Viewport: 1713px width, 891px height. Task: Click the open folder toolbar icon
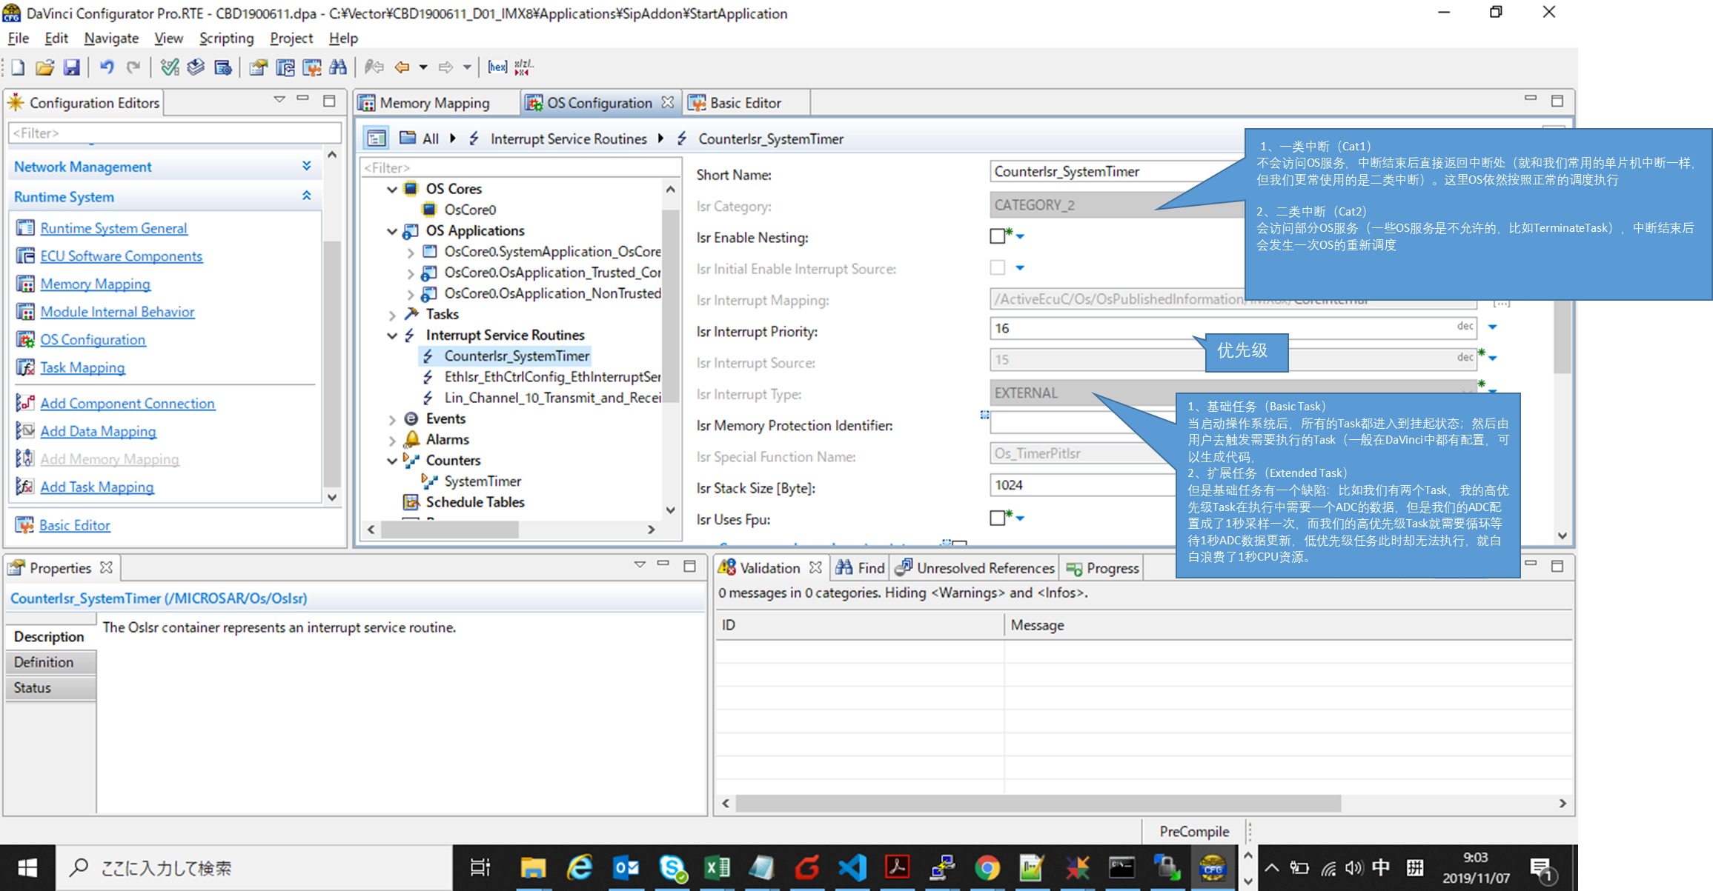point(44,67)
